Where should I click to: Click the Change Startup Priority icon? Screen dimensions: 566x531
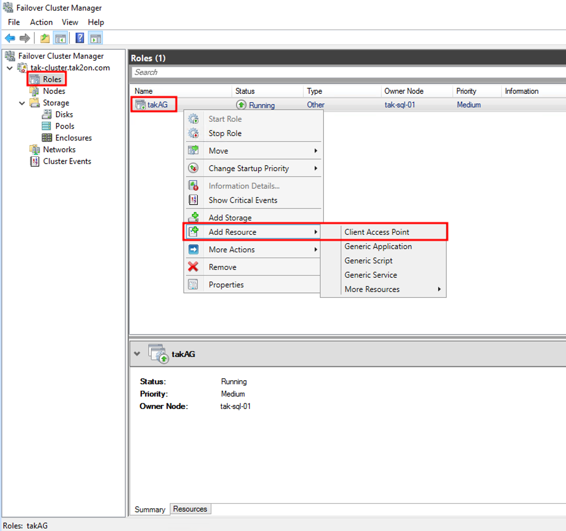pyautogui.click(x=193, y=168)
